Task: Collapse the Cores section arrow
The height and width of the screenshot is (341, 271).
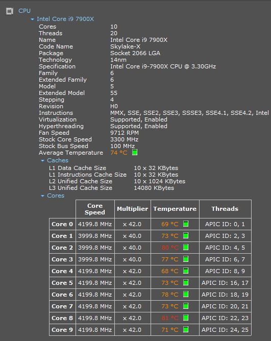Action: (x=43, y=196)
